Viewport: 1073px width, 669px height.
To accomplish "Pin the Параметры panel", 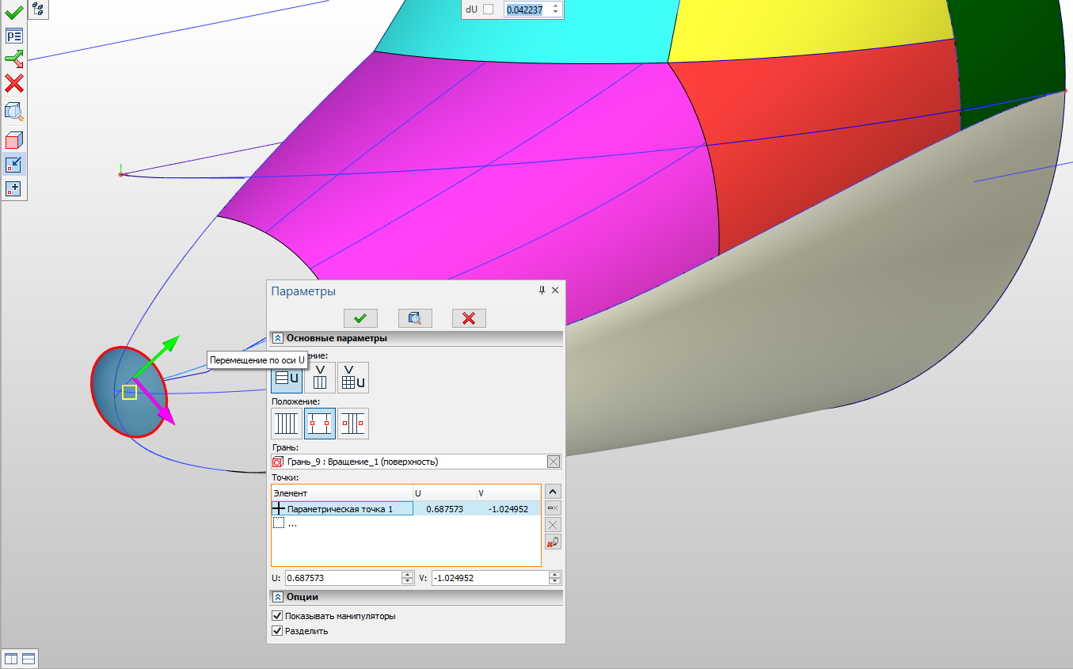I will (x=542, y=291).
